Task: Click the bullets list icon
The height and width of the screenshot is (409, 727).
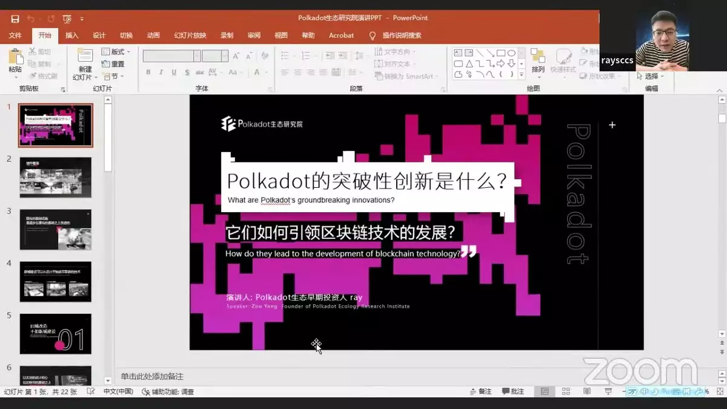Action: (285, 56)
